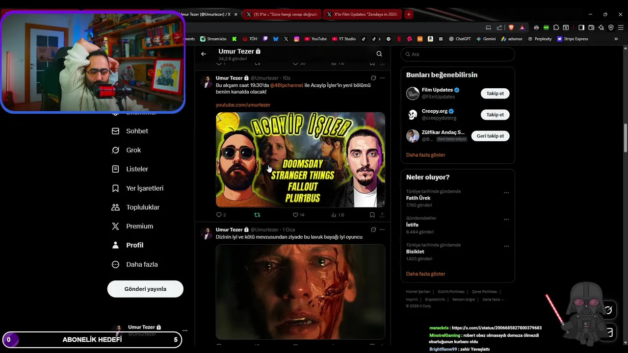The image size is (628, 353).
Task: Click the Brave Shields lion icon
Action: click(510, 27)
